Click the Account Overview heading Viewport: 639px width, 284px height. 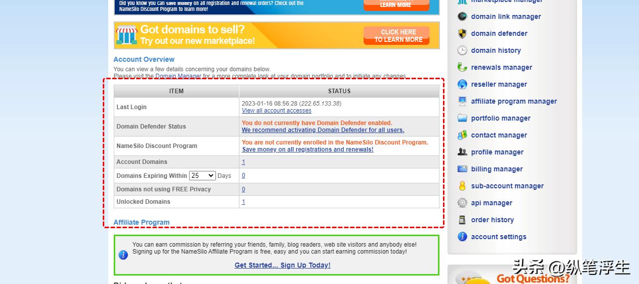tap(144, 59)
